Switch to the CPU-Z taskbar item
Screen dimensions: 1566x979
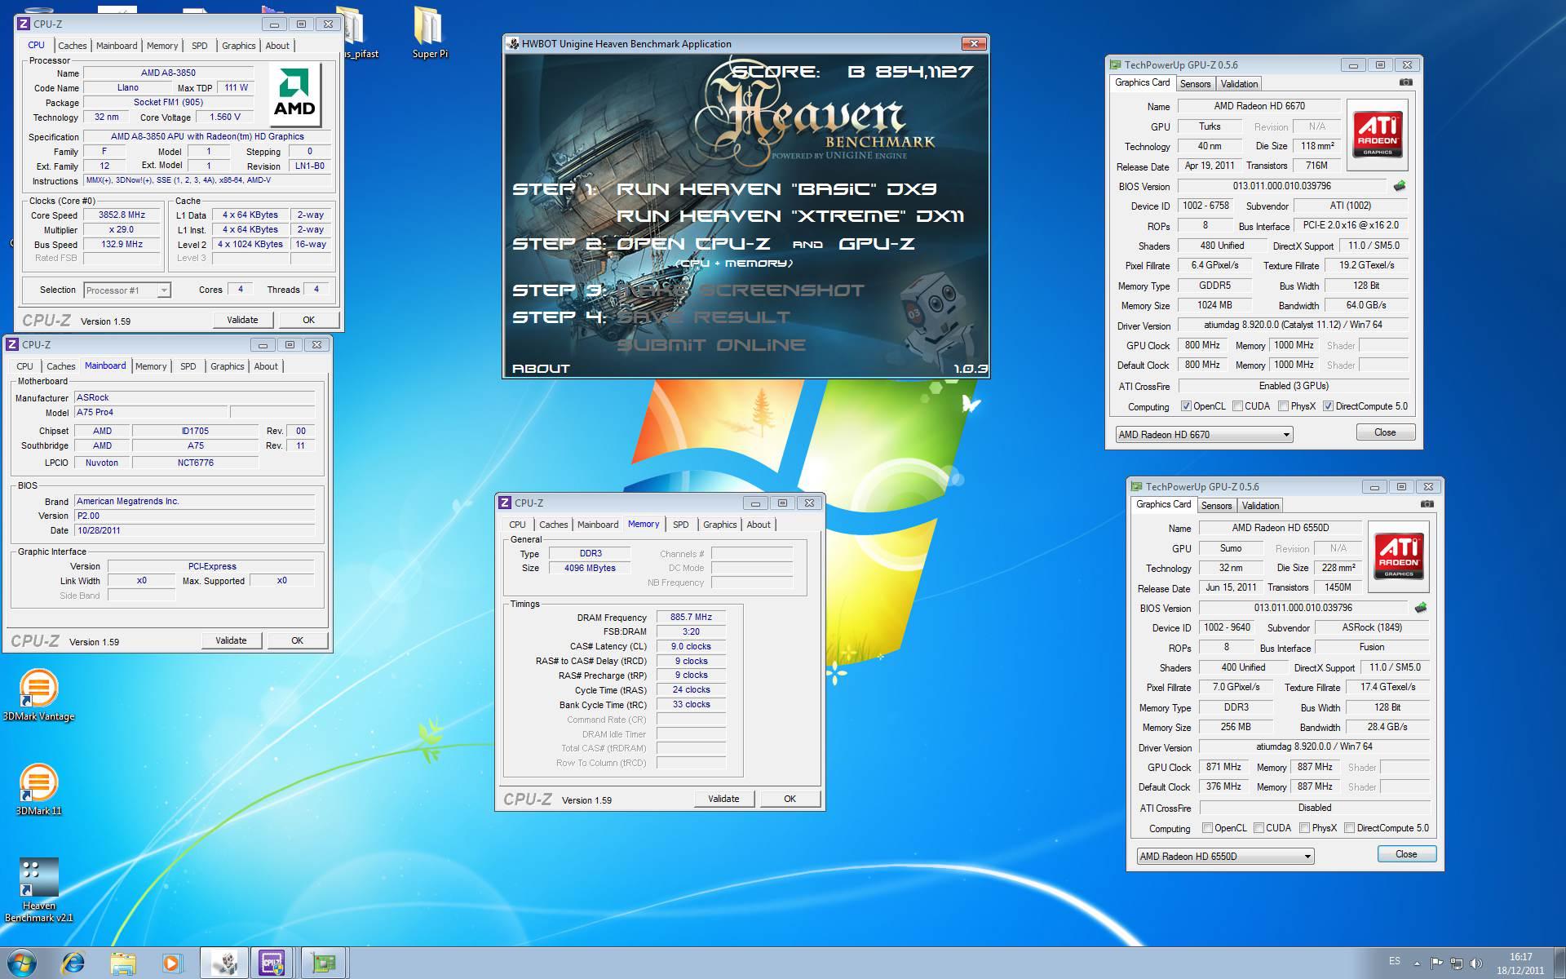(272, 963)
